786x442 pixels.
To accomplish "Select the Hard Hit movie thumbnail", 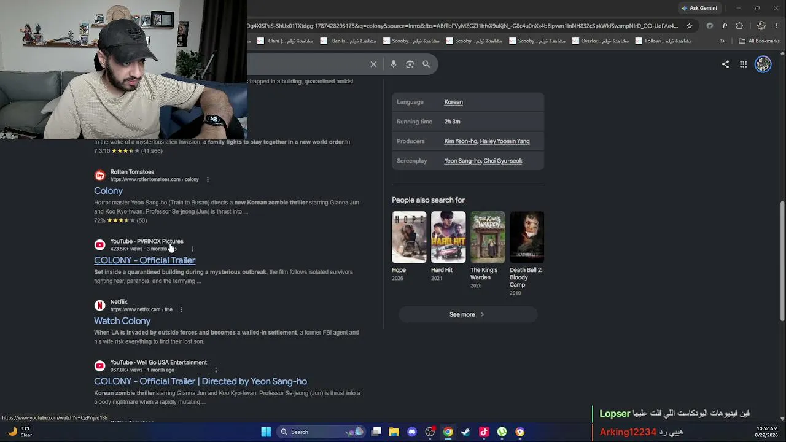I will tap(448, 237).
